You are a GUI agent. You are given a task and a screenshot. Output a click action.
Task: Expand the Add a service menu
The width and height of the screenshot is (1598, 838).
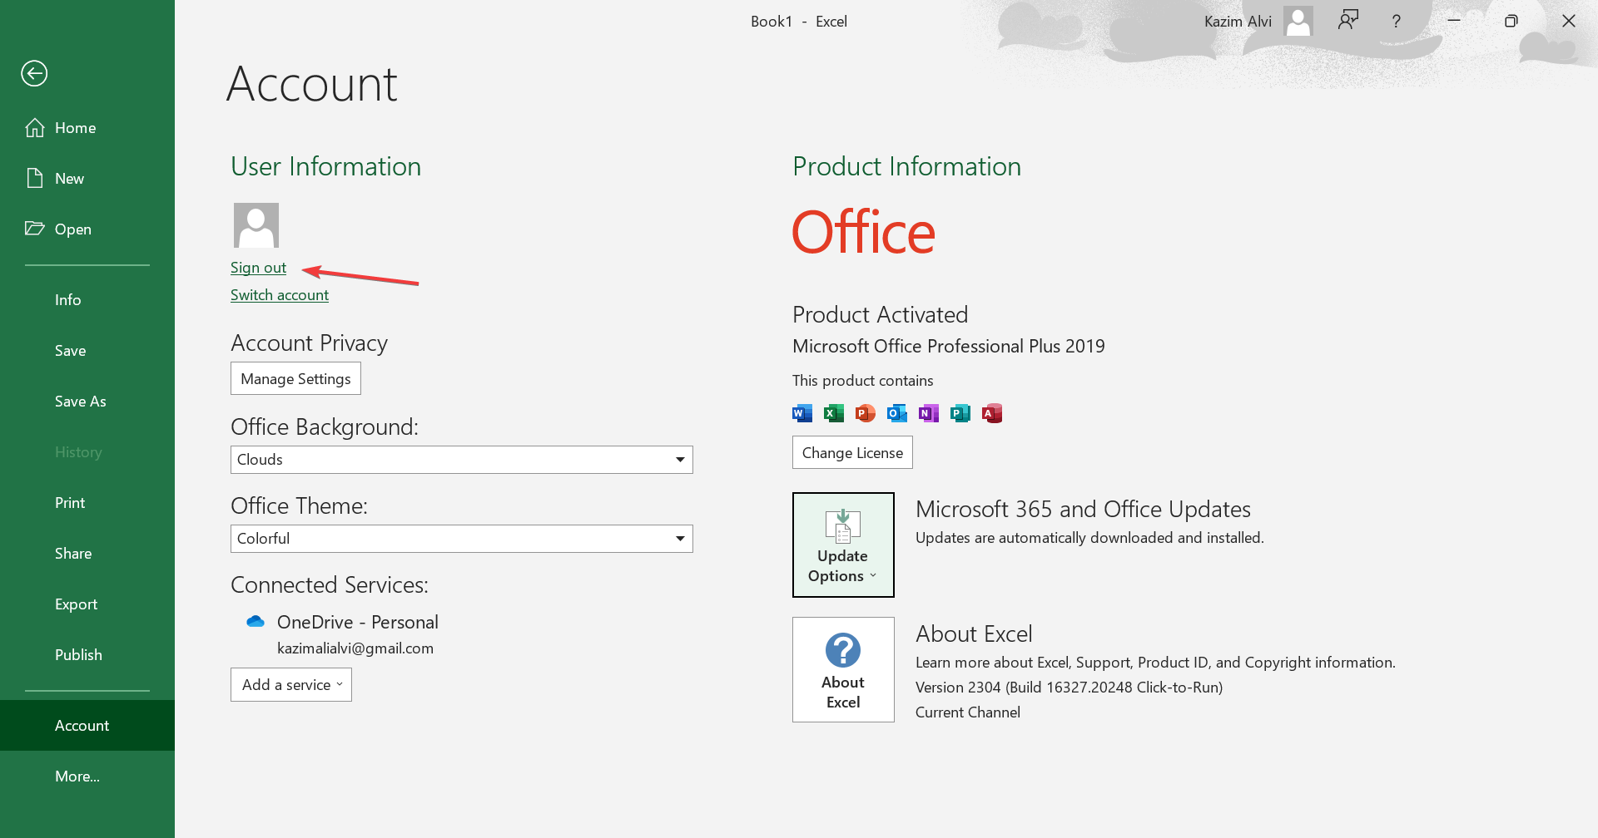tap(291, 685)
